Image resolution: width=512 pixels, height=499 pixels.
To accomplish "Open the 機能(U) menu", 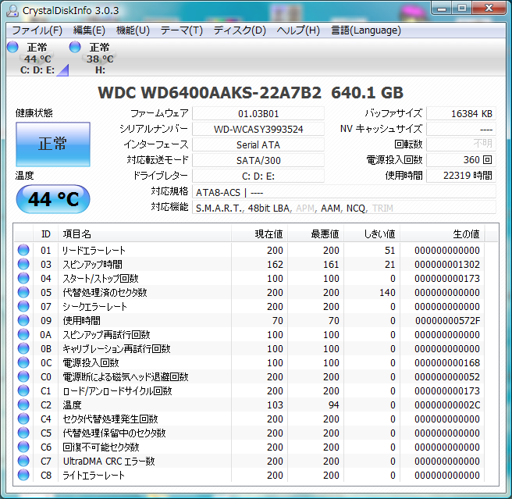I will tap(133, 30).
